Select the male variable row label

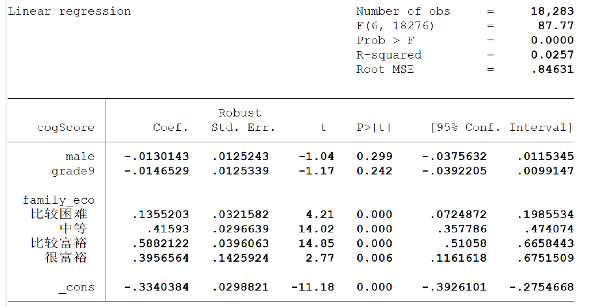[80, 157]
